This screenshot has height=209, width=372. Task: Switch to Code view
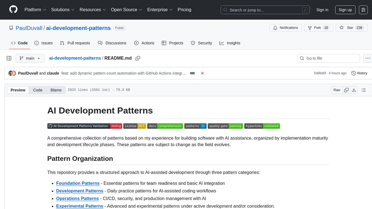38,90
